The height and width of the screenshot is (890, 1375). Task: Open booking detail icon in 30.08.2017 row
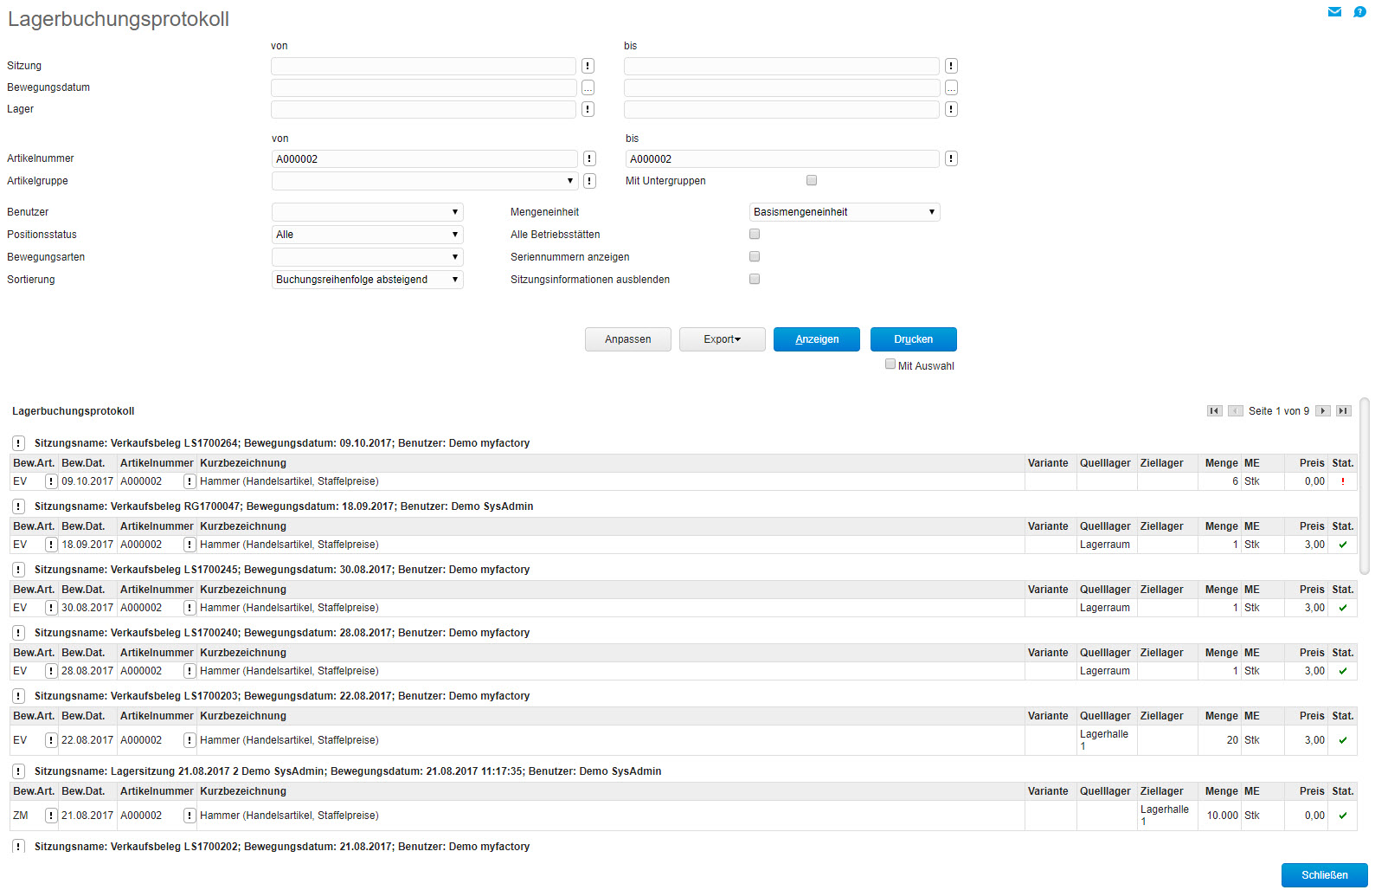(x=51, y=608)
